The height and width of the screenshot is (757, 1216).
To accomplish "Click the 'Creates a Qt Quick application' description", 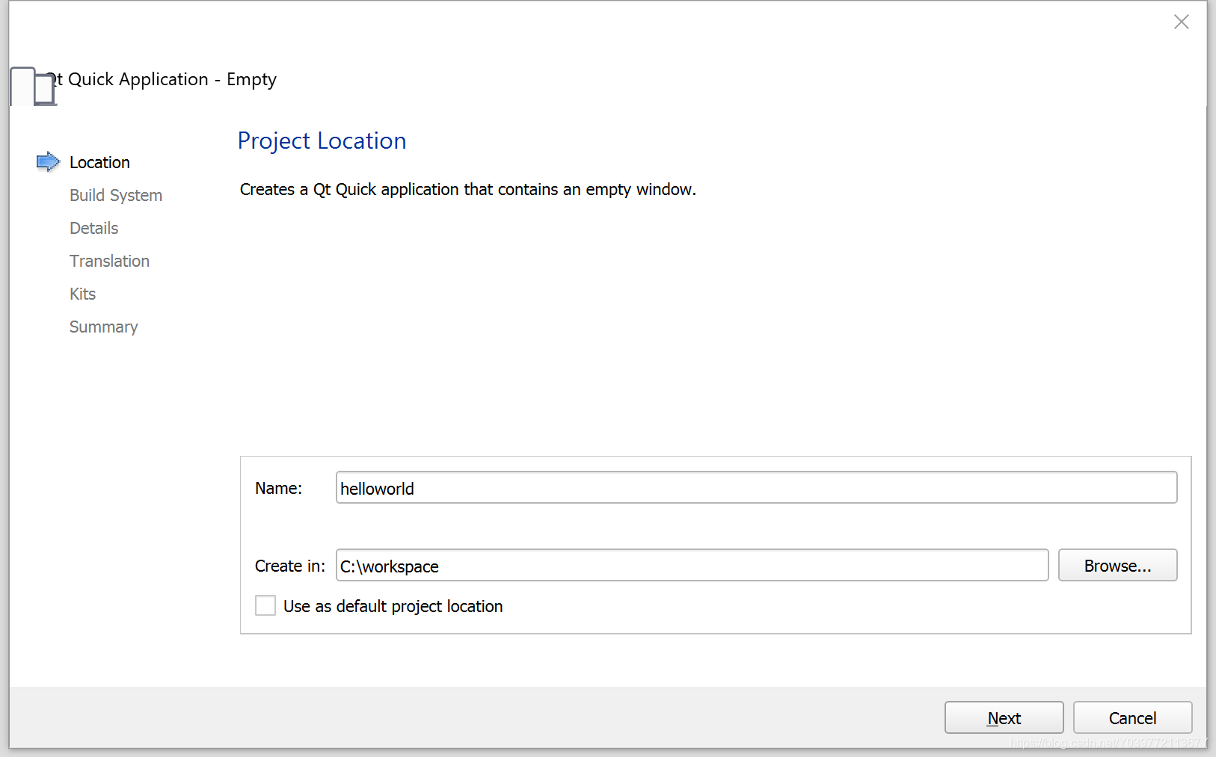I will [468, 190].
